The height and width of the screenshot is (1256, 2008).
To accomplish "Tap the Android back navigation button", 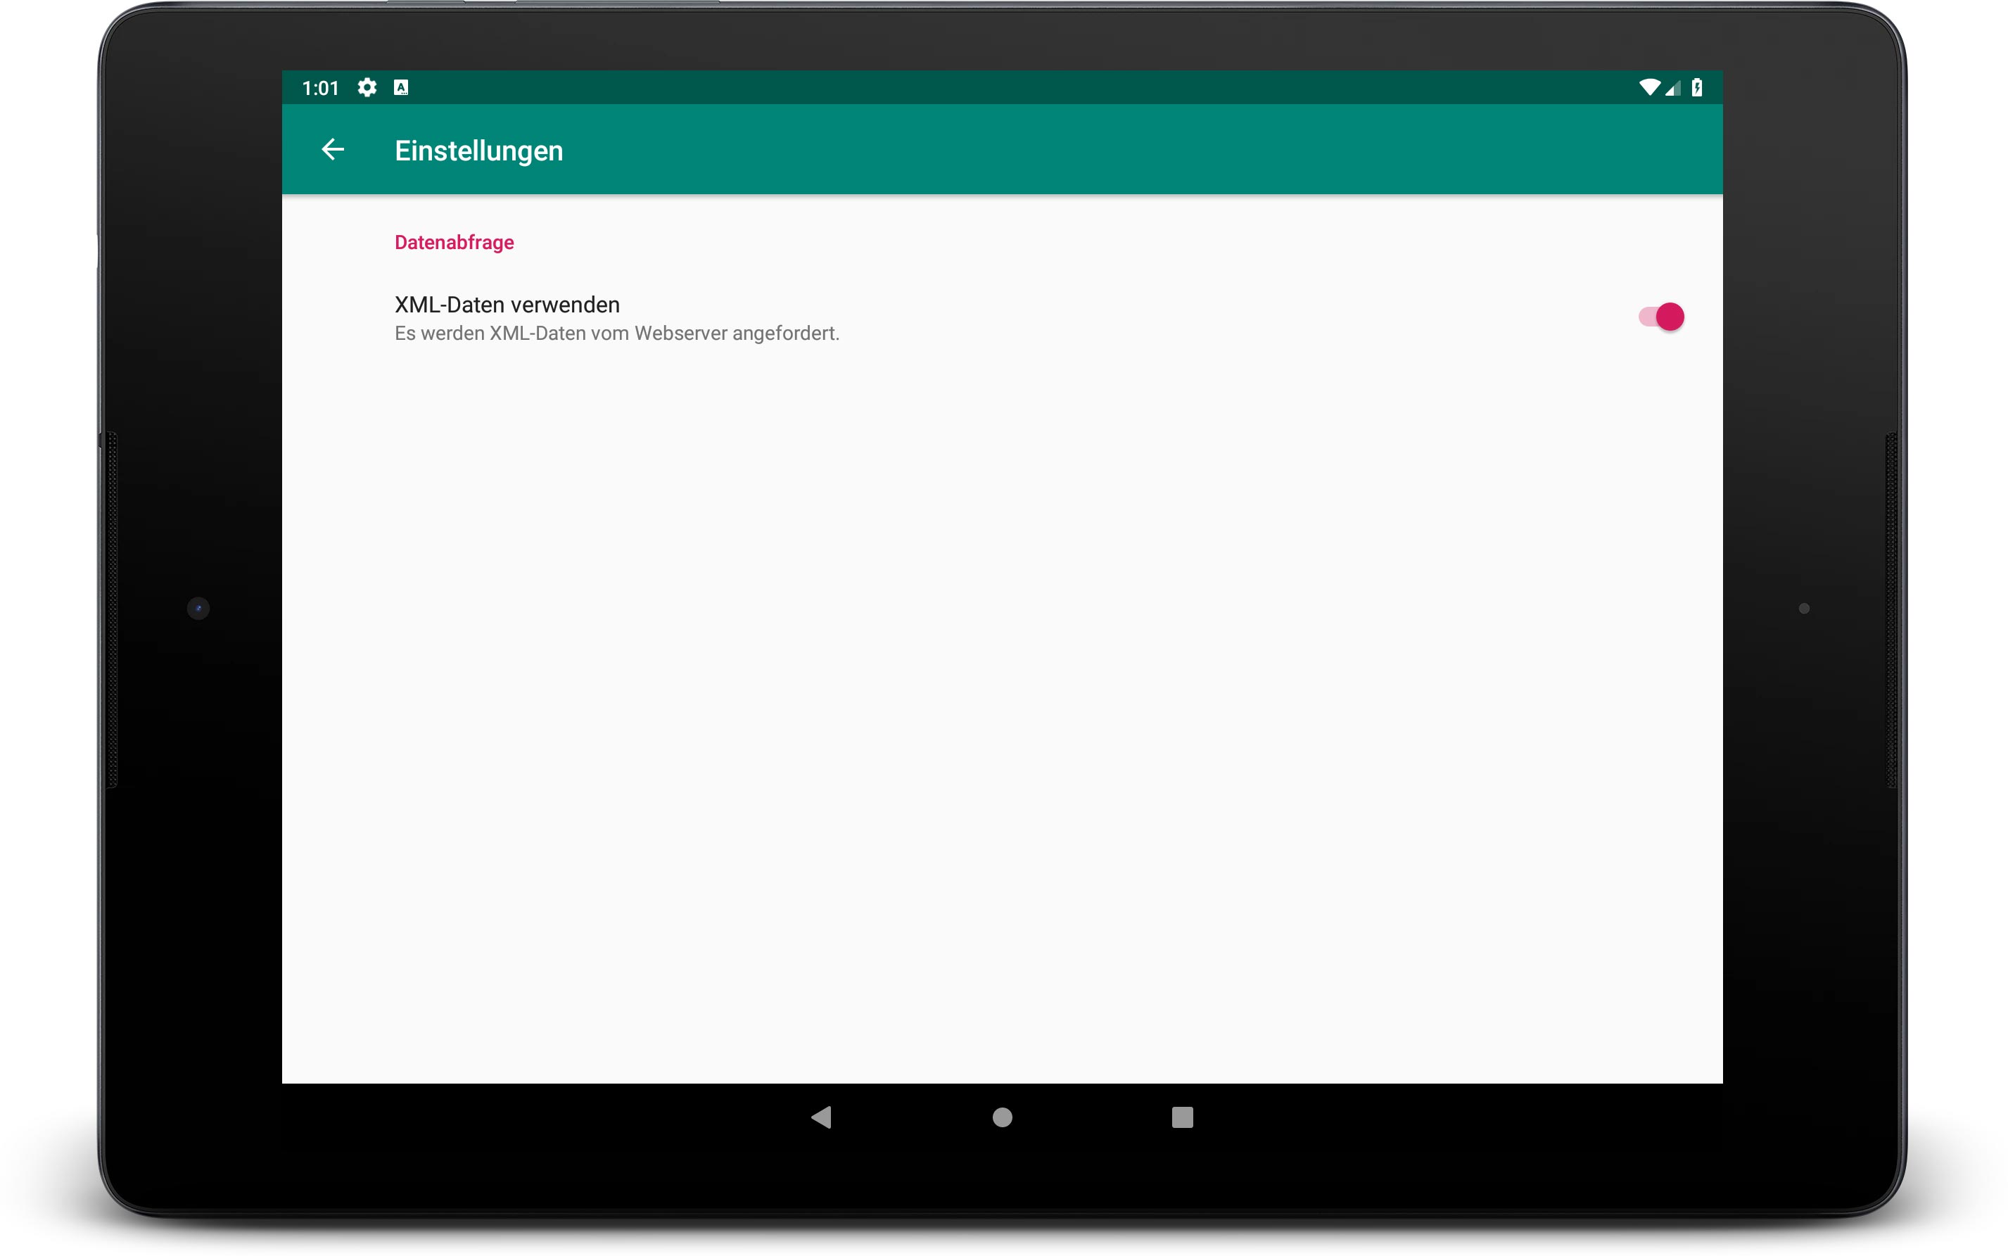I will [x=821, y=1117].
